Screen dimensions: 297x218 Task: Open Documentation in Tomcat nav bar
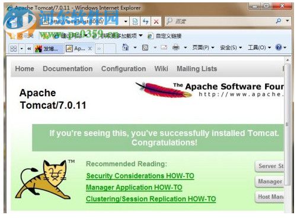coord(68,69)
